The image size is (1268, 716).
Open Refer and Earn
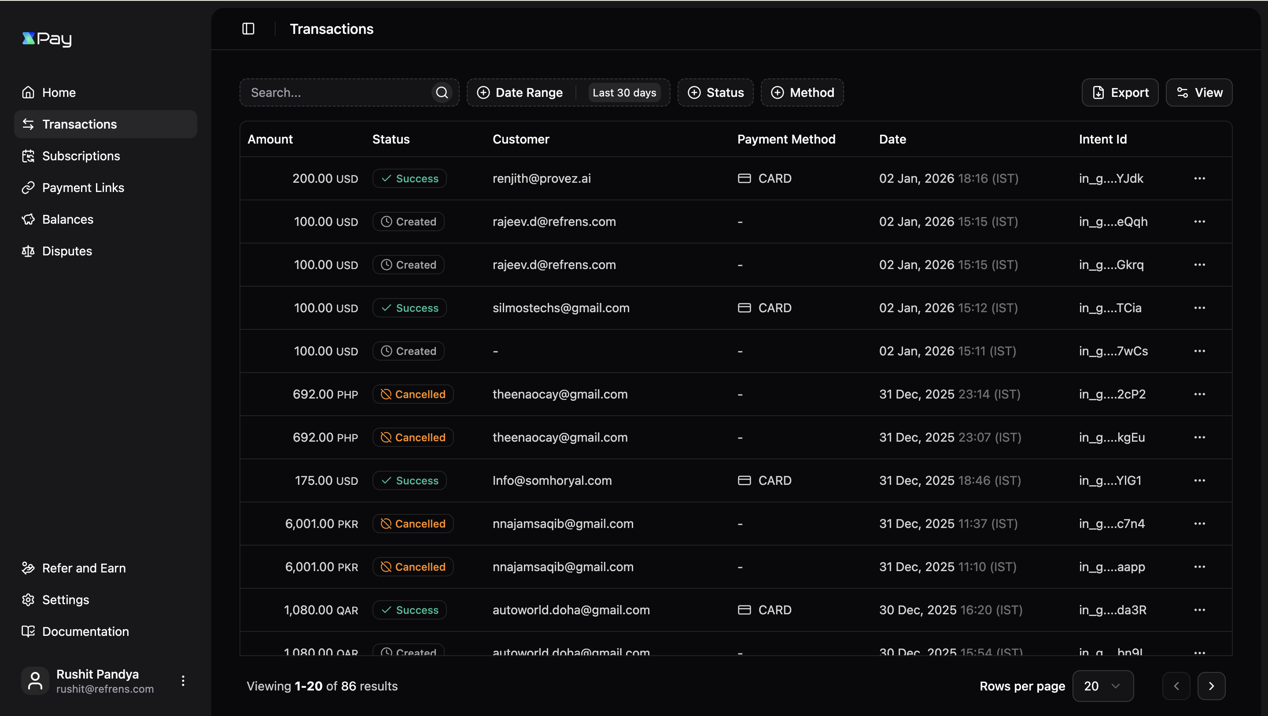(x=84, y=568)
